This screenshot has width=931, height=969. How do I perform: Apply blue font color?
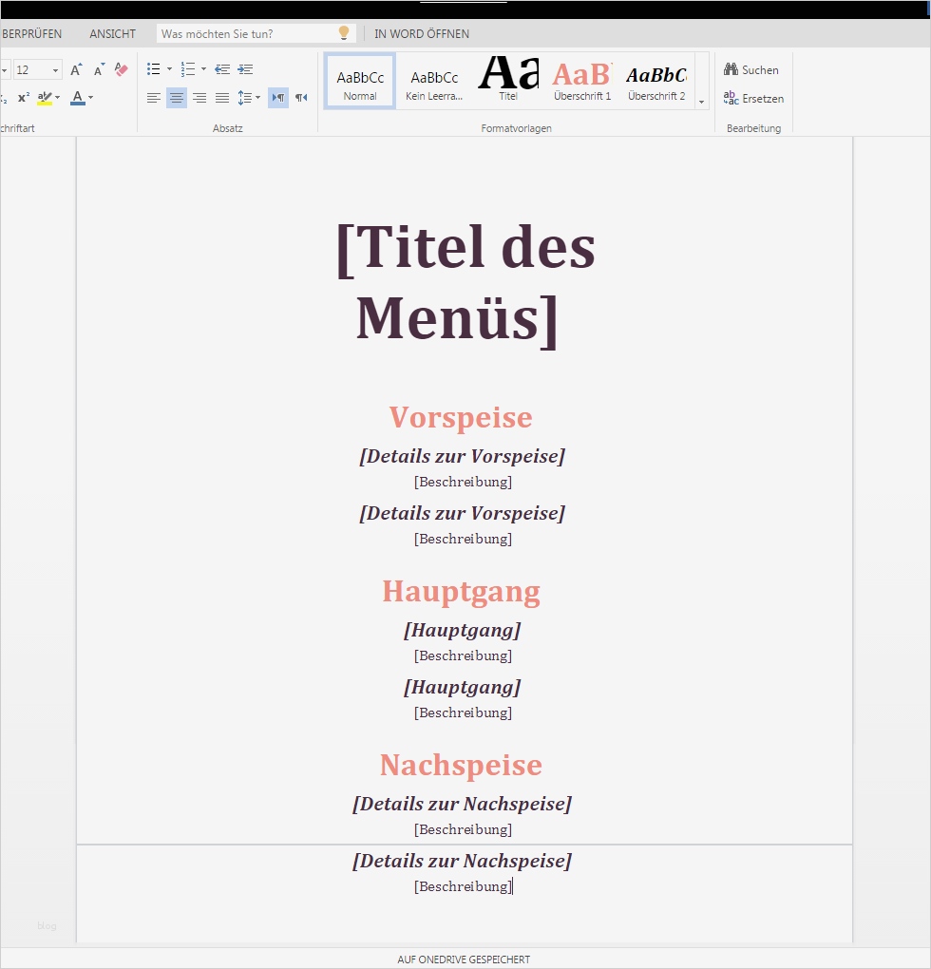(x=78, y=98)
